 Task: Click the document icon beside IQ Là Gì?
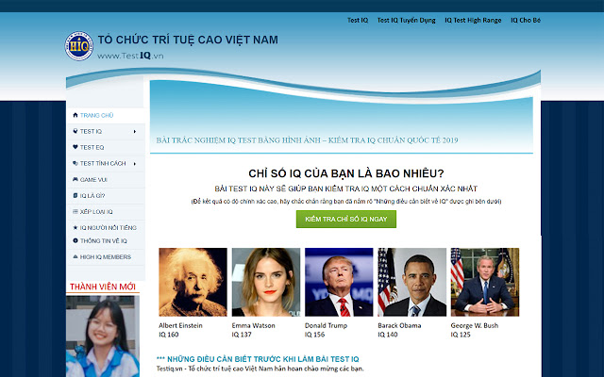click(x=75, y=195)
